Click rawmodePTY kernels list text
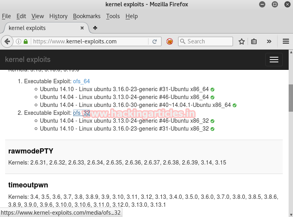Image resolution: width=293 pixels, height=217 pixels. click(x=117, y=163)
